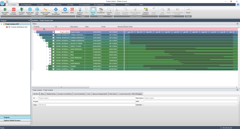Toggle checkbox on GARES ET PUITS row
Viewport: 240px width, 129px height.
(x=53, y=46)
